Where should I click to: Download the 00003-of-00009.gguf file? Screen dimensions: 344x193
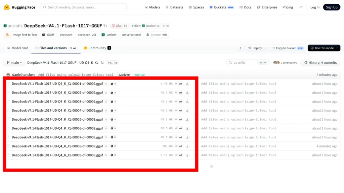pos(187,102)
